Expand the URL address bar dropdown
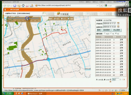The height and width of the screenshot is (95, 131). click(97, 6)
